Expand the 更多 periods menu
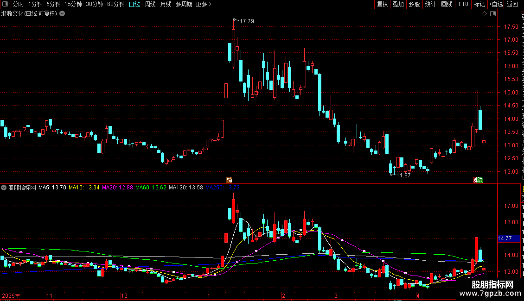The width and height of the screenshot is (524, 301). click(204, 4)
